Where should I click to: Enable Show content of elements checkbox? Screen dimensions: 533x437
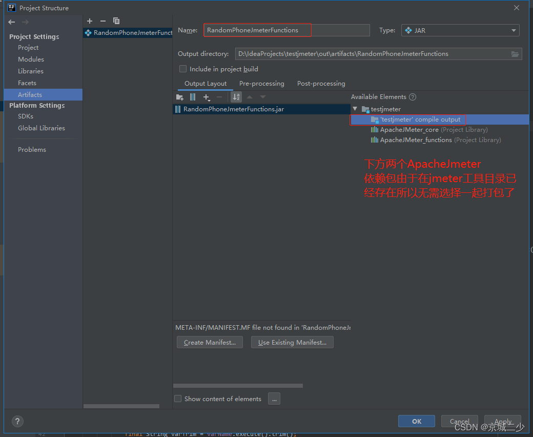point(178,399)
